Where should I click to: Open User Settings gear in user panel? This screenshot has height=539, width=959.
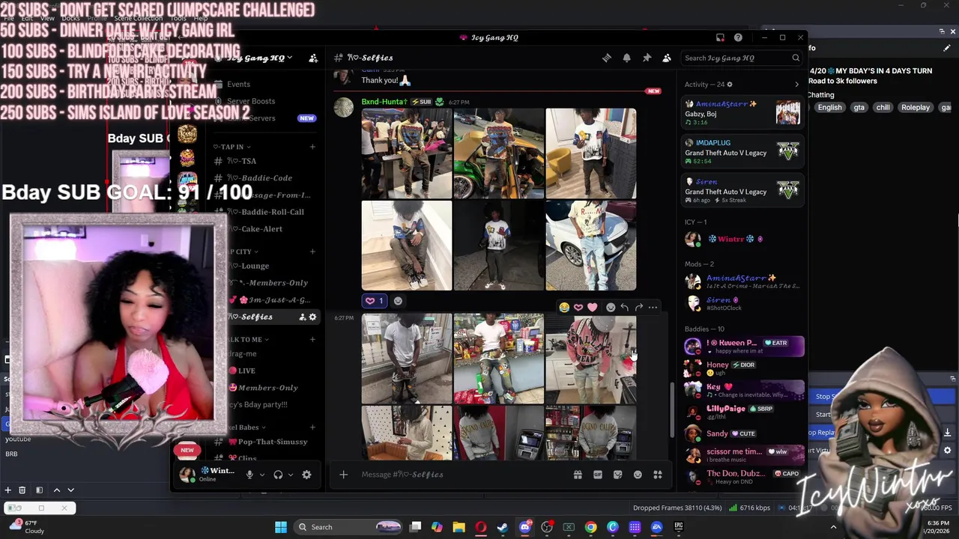306,475
